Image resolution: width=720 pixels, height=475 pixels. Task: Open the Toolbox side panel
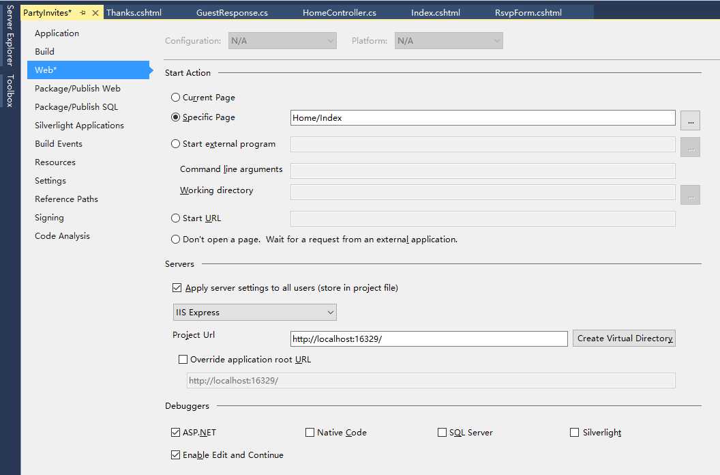tap(10, 91)
